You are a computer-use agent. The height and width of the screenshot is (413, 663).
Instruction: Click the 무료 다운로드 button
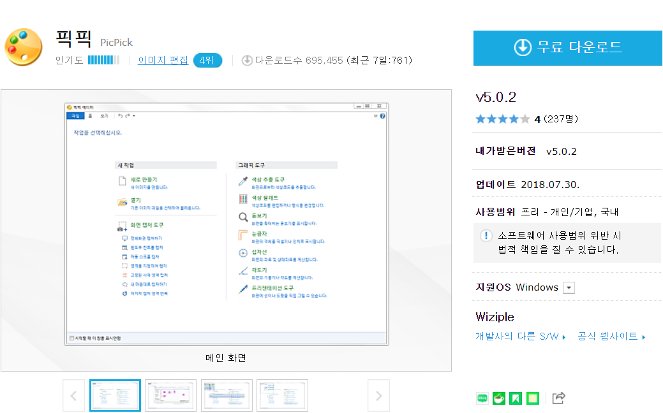(567, 48)
